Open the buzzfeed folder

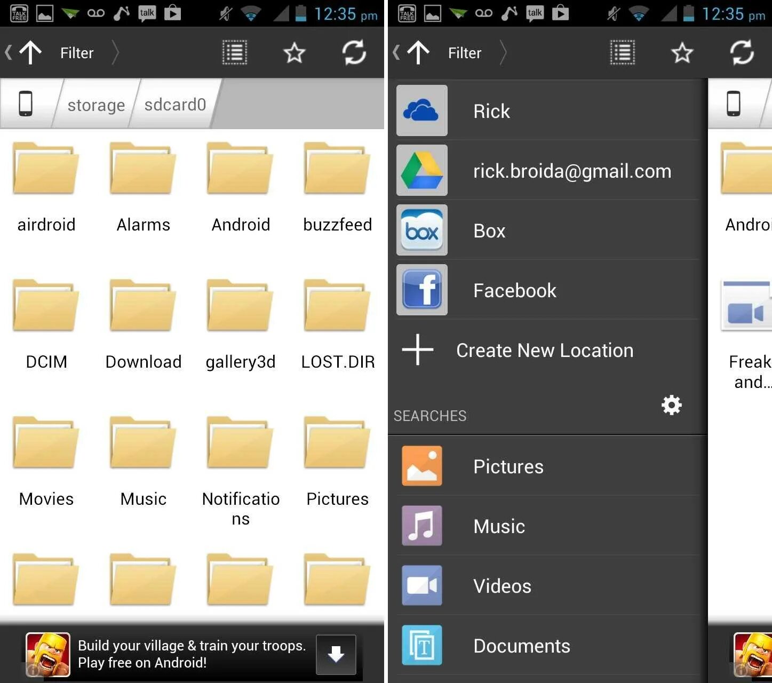(x=337, y=187)
